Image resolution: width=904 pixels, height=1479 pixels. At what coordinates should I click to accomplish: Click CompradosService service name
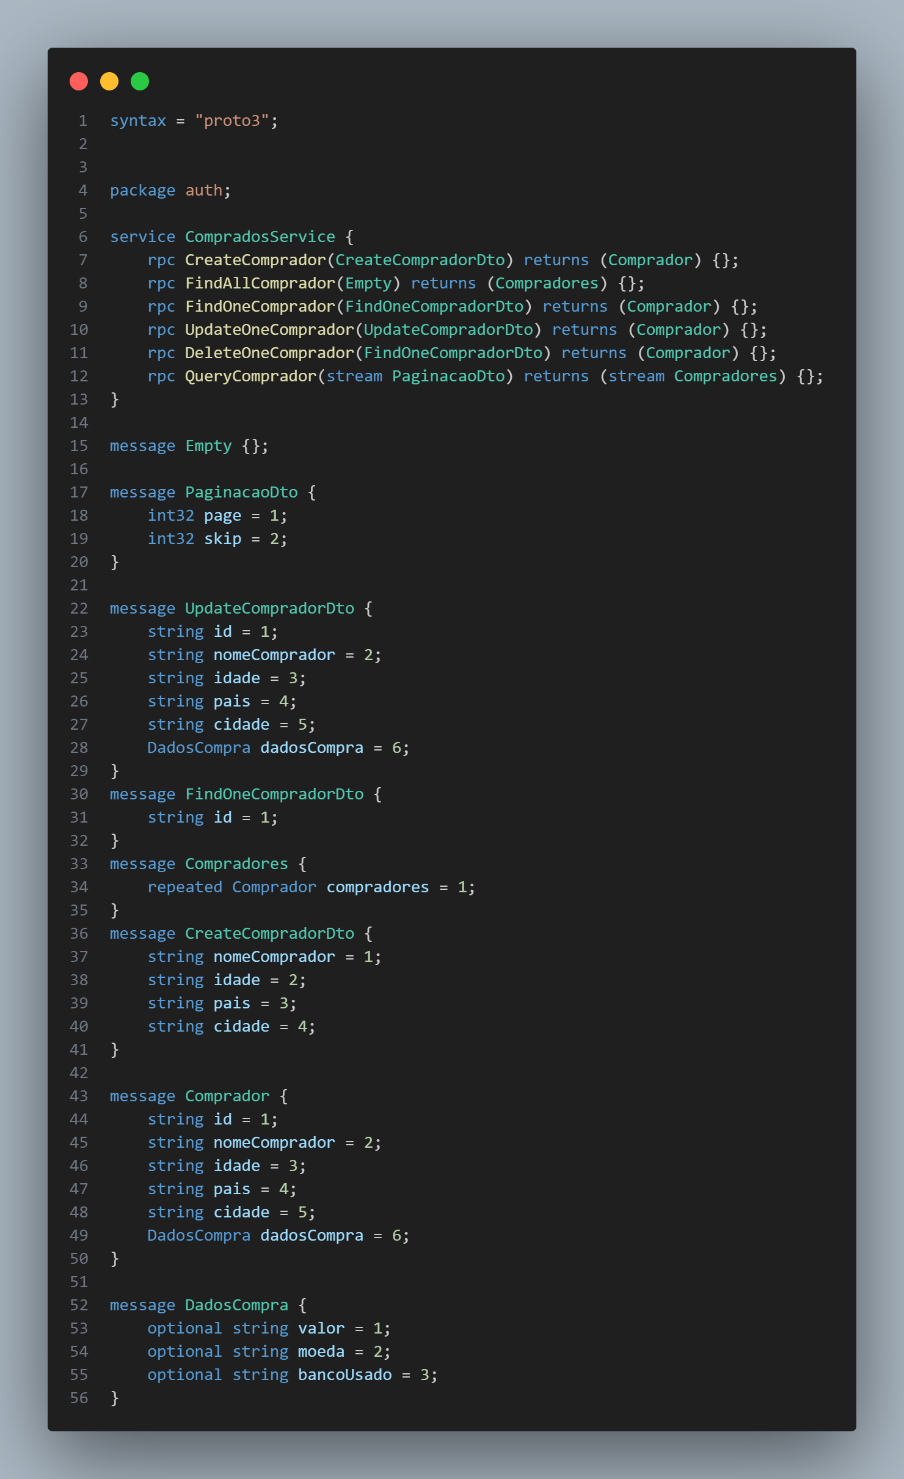click(x=260, y=237)
